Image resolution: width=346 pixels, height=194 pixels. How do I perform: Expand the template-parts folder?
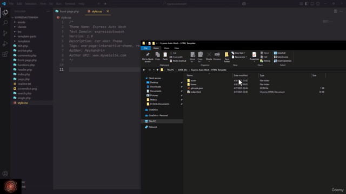pyautogui.click(x=15, y=36)
